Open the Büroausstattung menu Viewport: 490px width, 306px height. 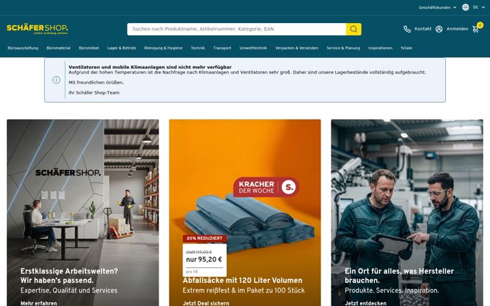pos(23,48)
